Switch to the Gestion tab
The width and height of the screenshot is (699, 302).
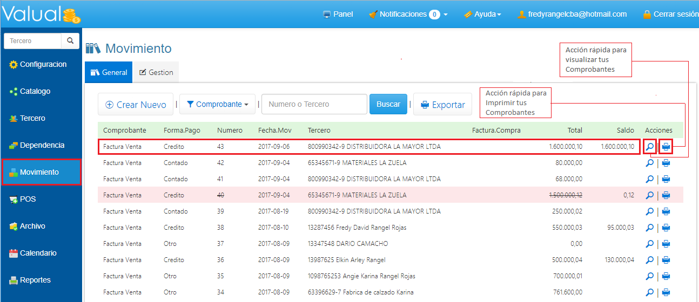tap(156, 72)
